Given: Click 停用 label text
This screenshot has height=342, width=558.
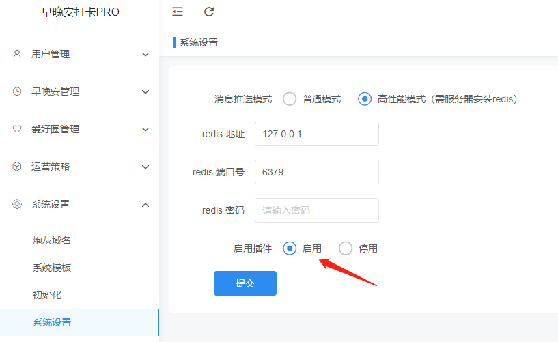Looking at the screenshot, I should coord(368,248).
